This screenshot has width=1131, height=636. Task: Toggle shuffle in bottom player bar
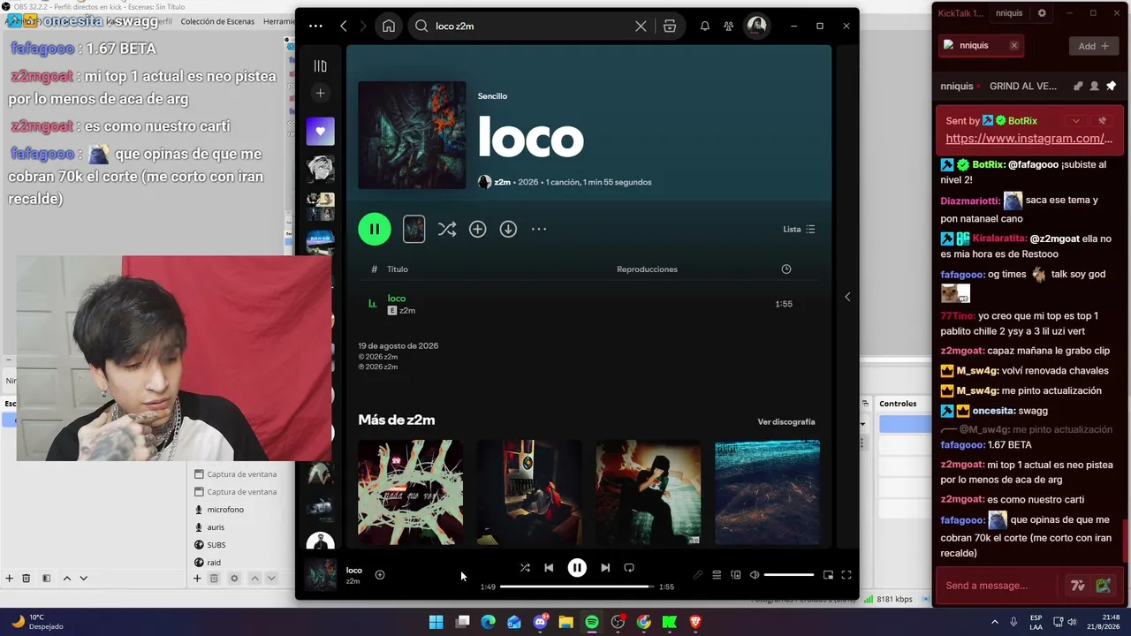click(x=525, y=568)
